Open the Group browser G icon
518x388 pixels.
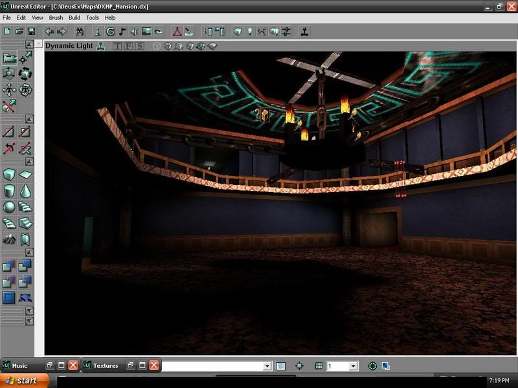tap(110, 32)
